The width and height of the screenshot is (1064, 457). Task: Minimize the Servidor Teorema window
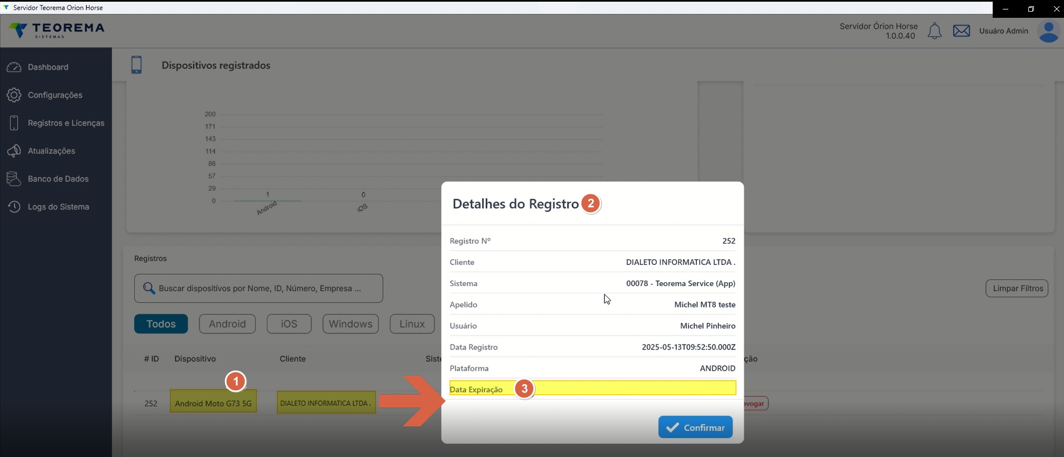1006,9
